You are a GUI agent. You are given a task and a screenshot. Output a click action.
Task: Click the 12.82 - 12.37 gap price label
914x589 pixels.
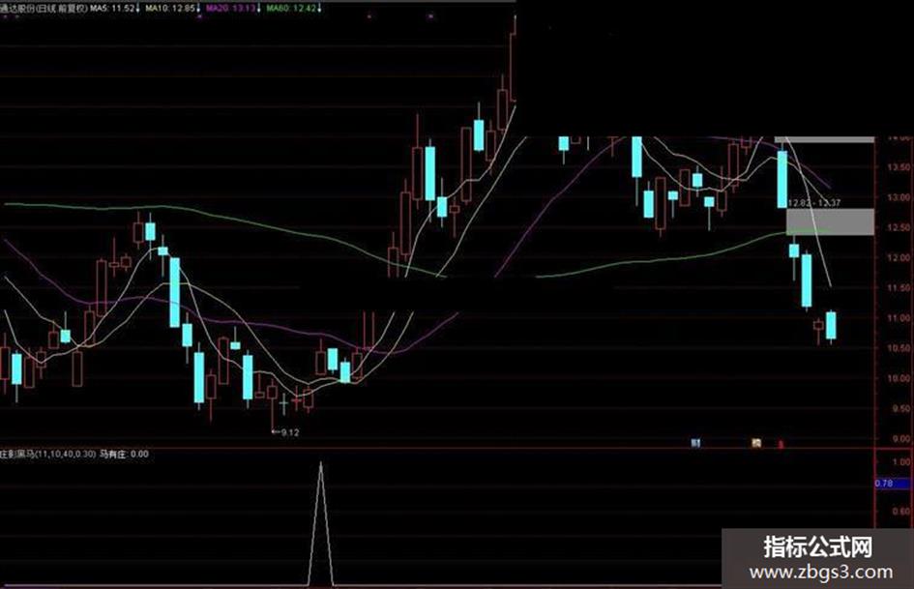coord(813,203)
